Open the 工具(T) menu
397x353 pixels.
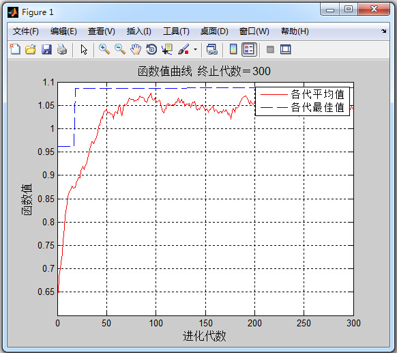tap(176, 31)
